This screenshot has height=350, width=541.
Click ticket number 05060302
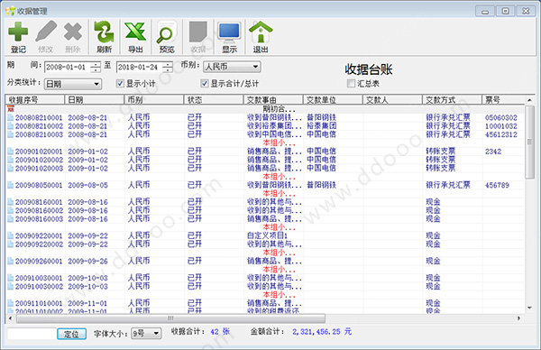(x=501, y=117)
